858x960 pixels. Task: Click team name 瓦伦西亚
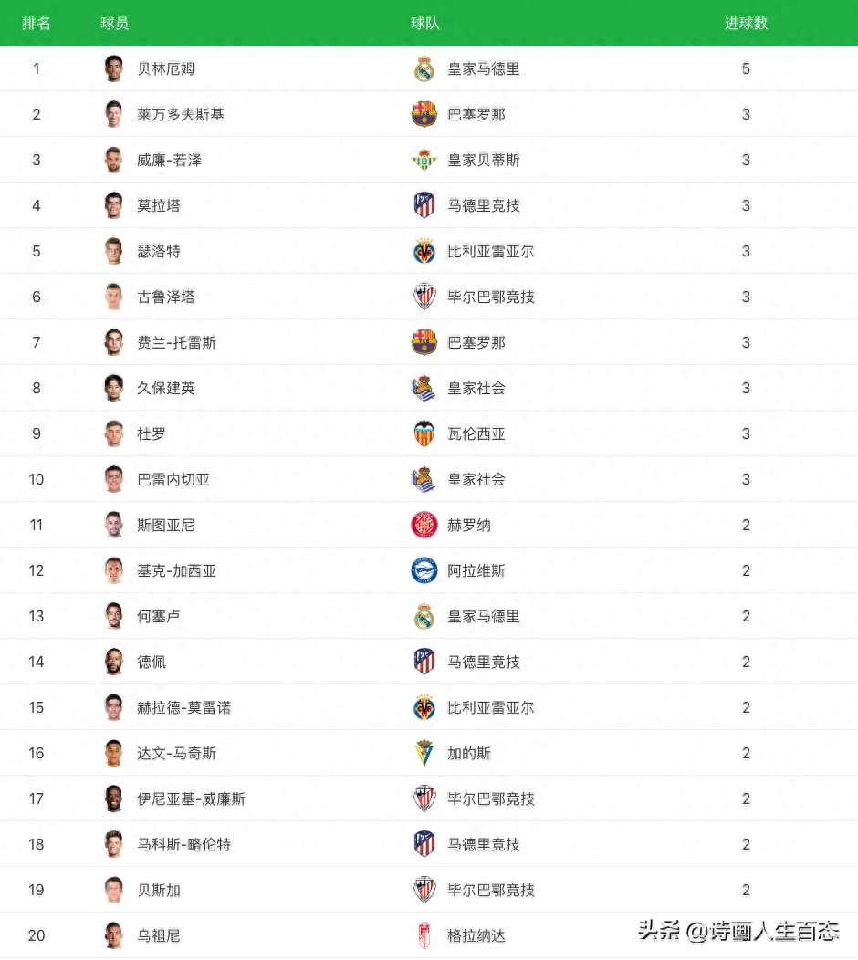click(x=476, y=433)
